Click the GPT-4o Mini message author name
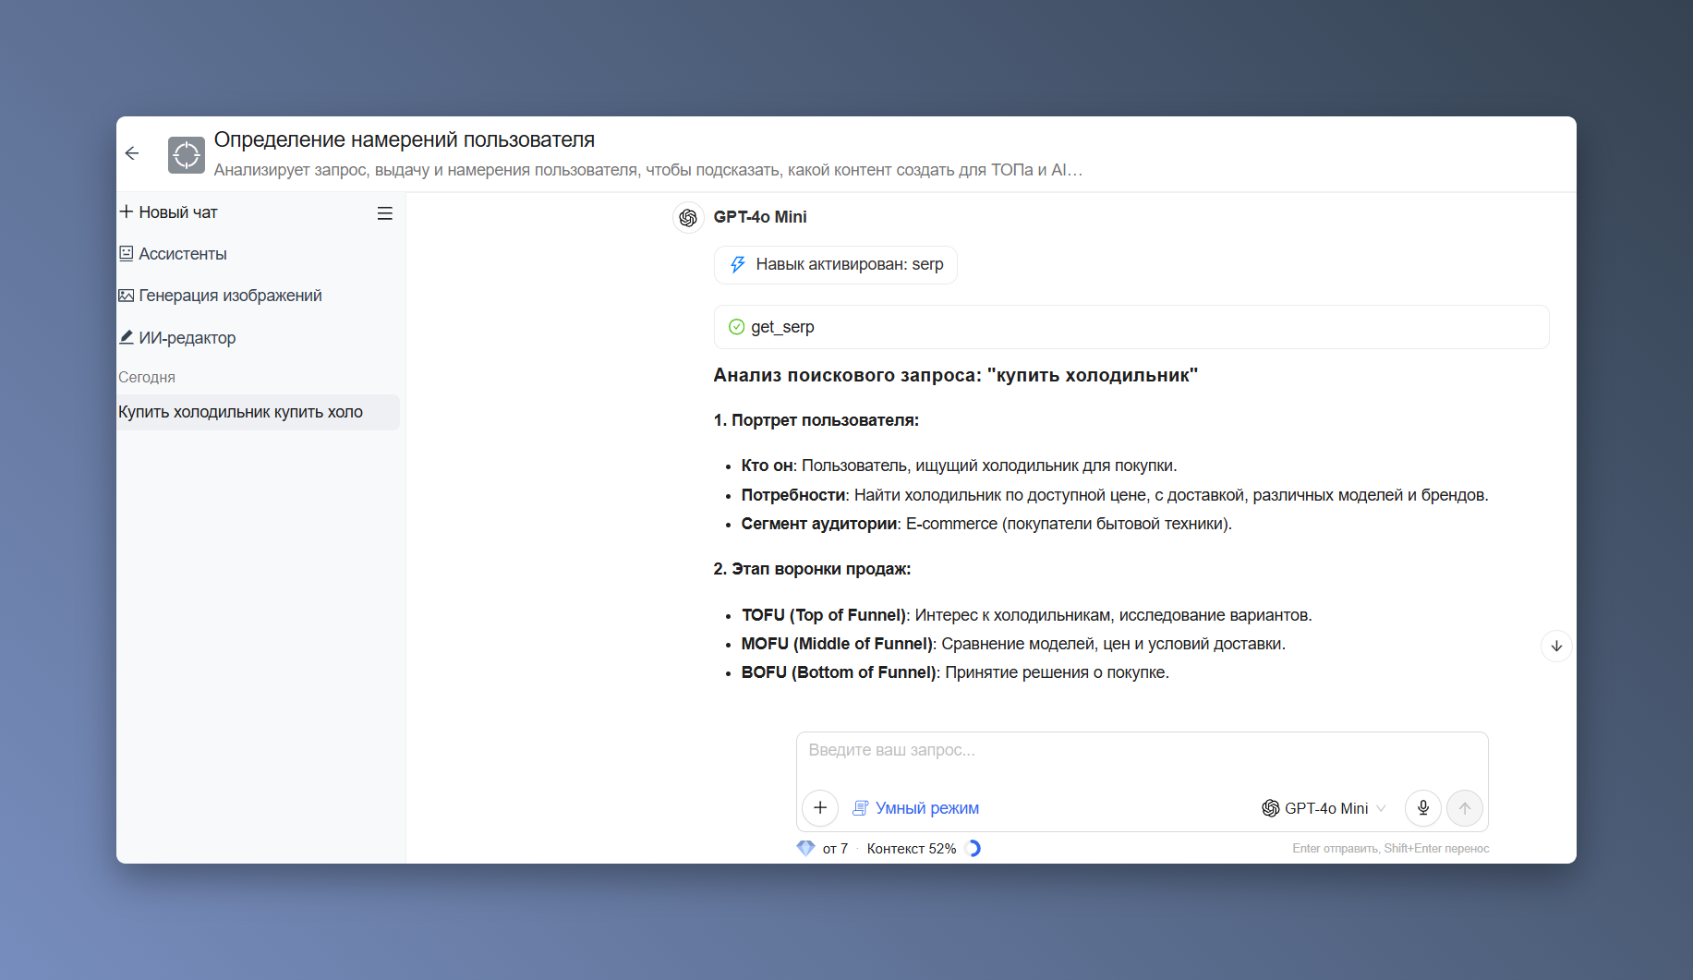The height and width of the screenshot is (980, 1693). 760,217
